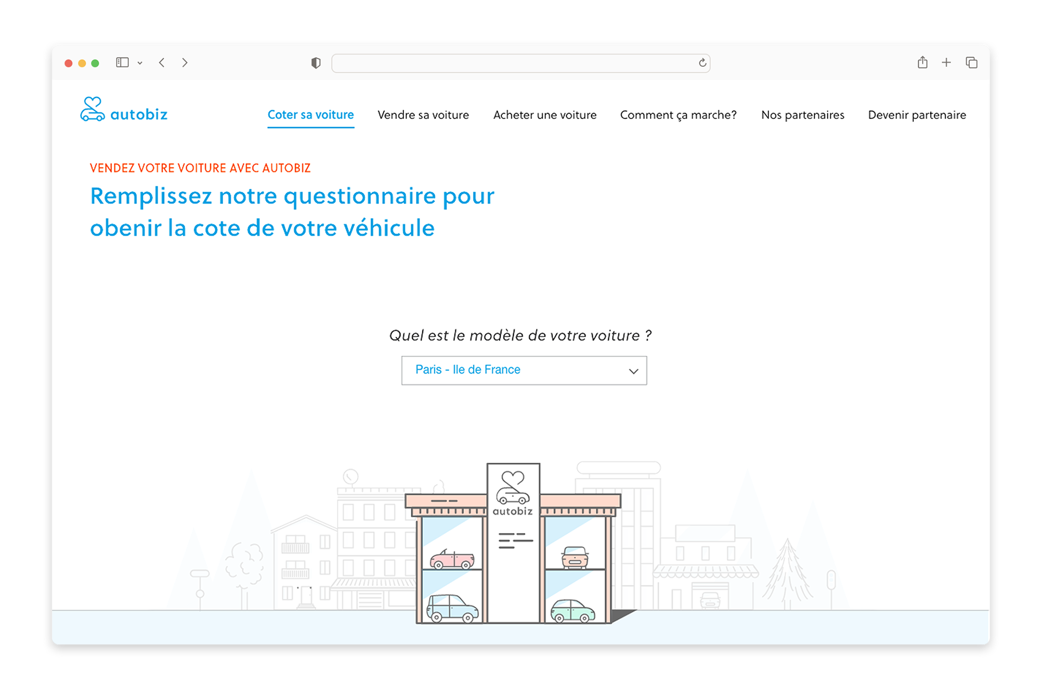Go forward with the right arrow
Viewport: 1042px width, 695px height.
[x=185, y=63]
